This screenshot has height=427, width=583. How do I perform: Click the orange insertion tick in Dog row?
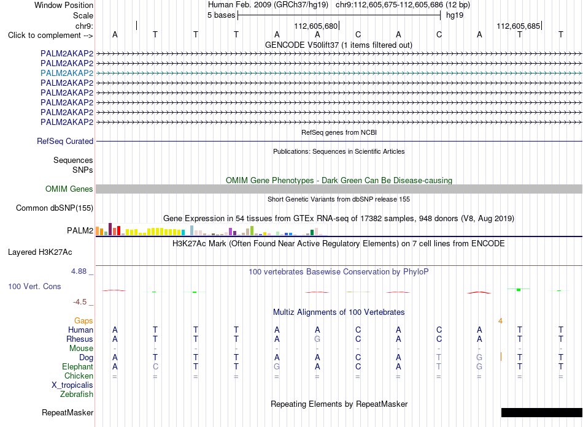501,357
